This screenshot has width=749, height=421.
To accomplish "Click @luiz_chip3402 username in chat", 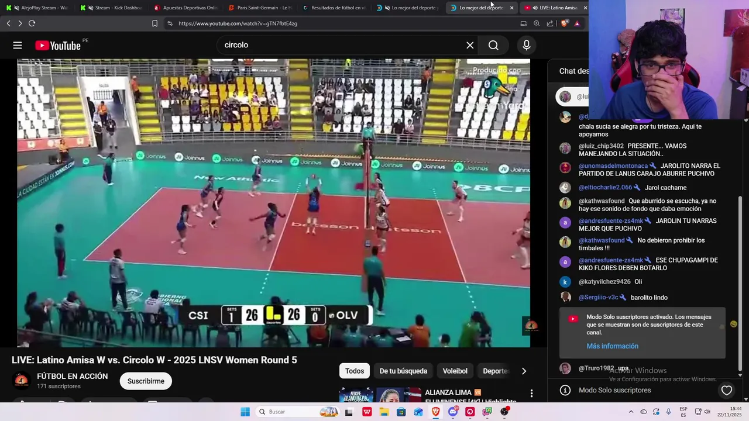I will pos(601,146).
